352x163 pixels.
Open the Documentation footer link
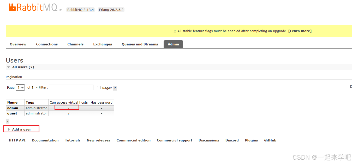[x=45, y=140]
